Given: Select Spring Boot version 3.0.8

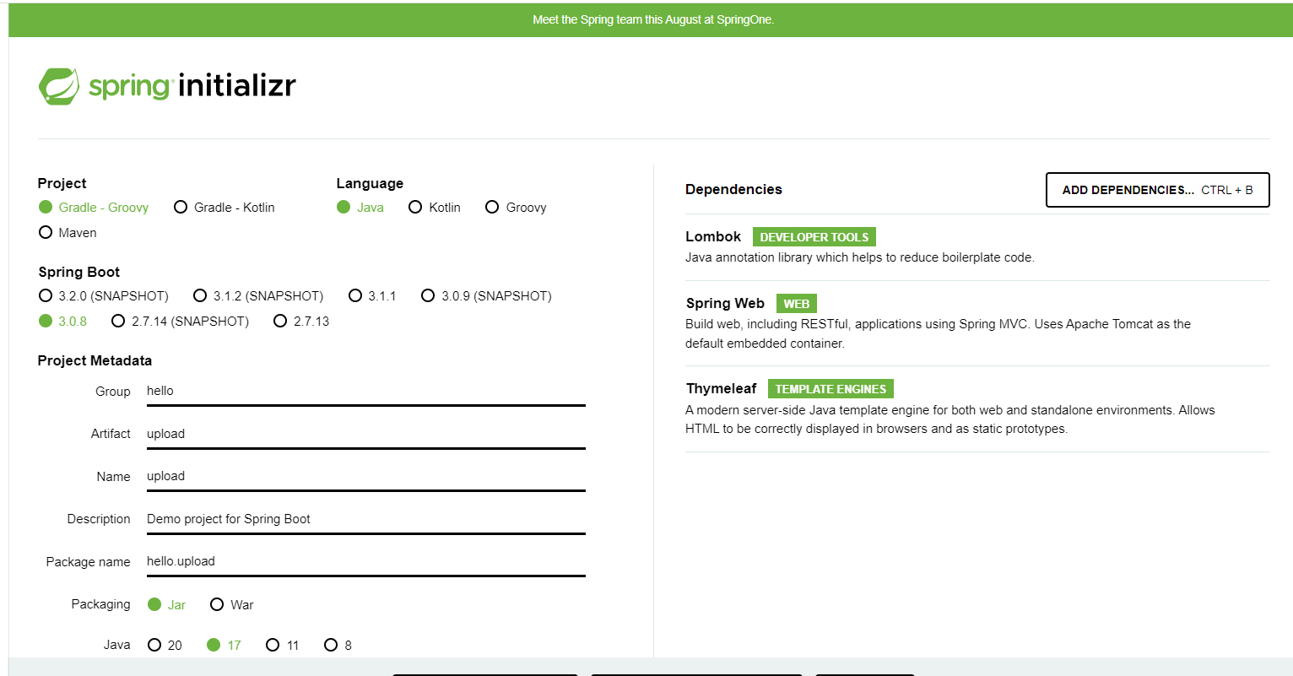Looking at the screenshot, I should pos(63,322).
